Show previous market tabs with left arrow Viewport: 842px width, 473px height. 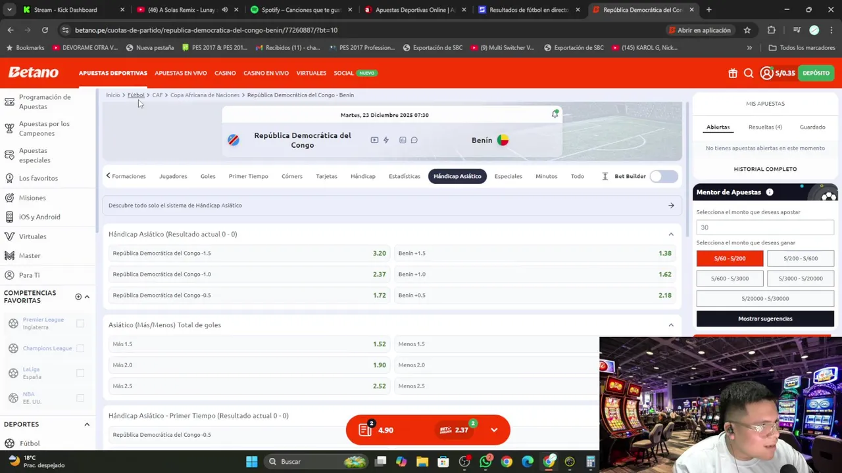pyautogui.click(x=108, y=175)
